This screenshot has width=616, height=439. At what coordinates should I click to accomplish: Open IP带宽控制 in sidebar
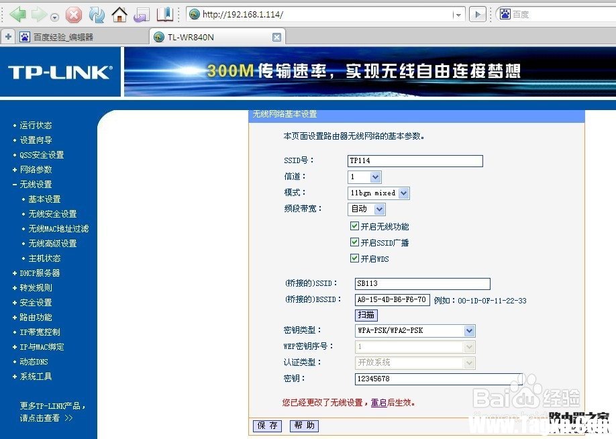(40, 332)
